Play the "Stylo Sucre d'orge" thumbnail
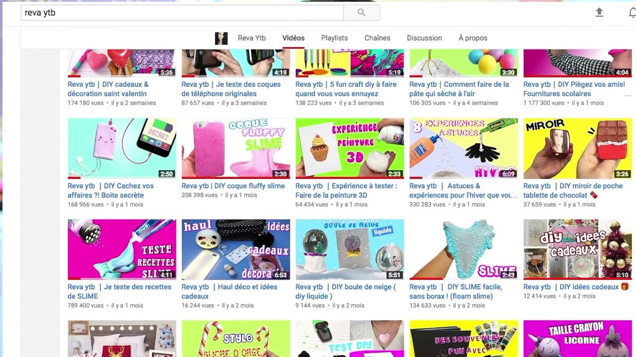Viewport: 636px width, 357px height. pos(236,339)
